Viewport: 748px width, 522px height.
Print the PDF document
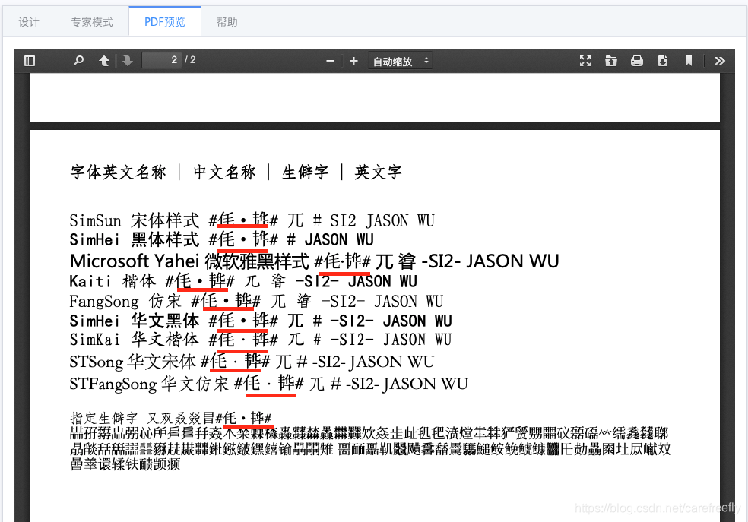tap(637, 61)
